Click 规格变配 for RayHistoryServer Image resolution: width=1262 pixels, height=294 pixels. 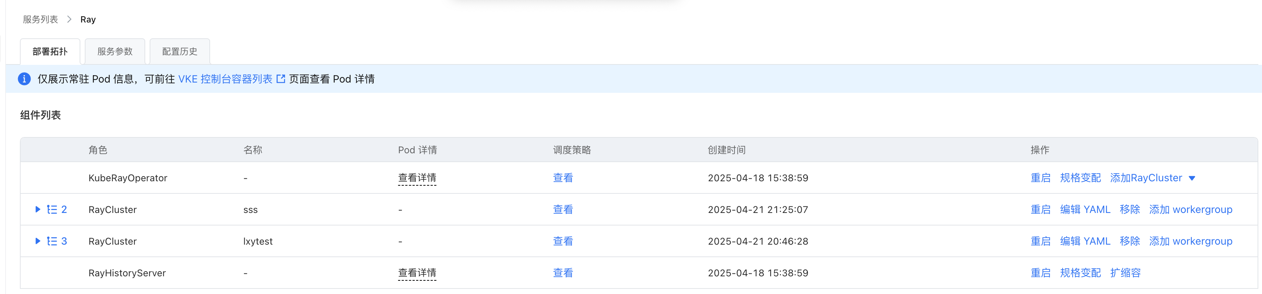coord(1080,273)
